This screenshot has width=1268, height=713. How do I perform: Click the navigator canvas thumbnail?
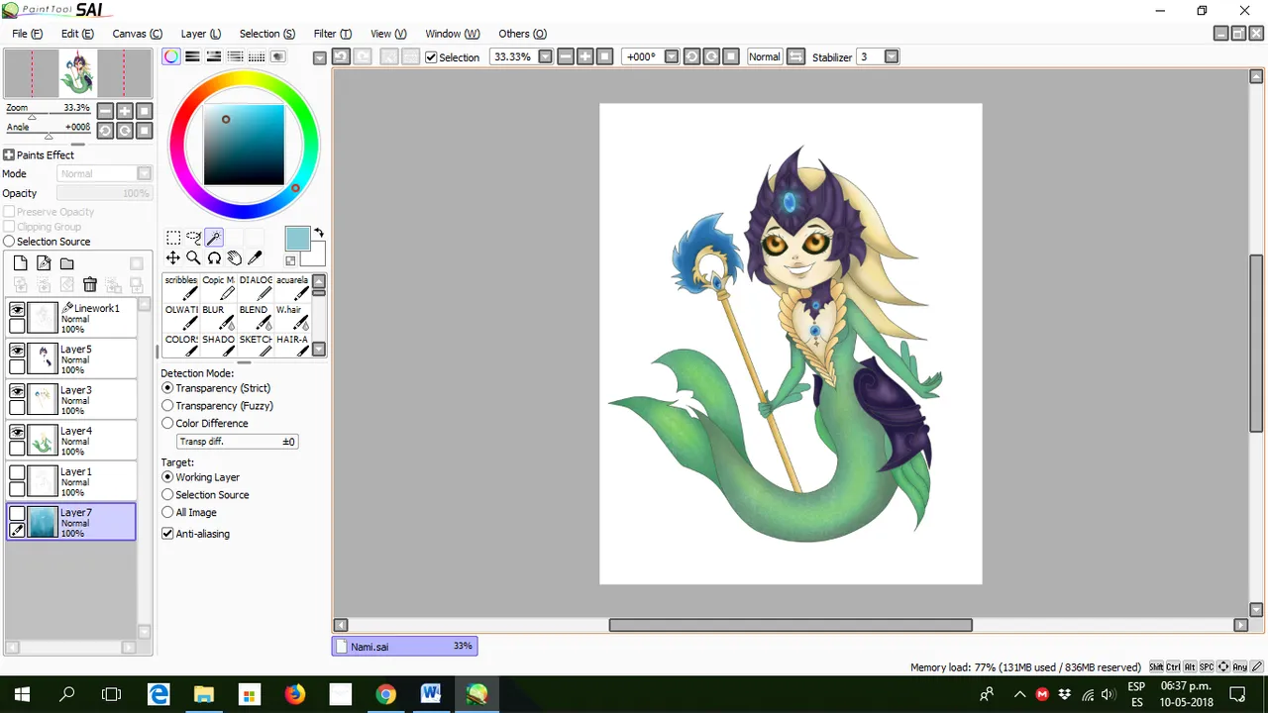(x=78, y=73)
